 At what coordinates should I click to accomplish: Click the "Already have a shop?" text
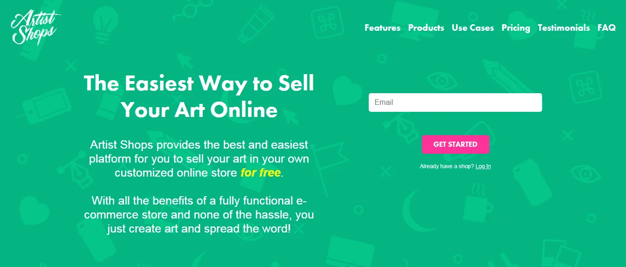pos(447,166)
